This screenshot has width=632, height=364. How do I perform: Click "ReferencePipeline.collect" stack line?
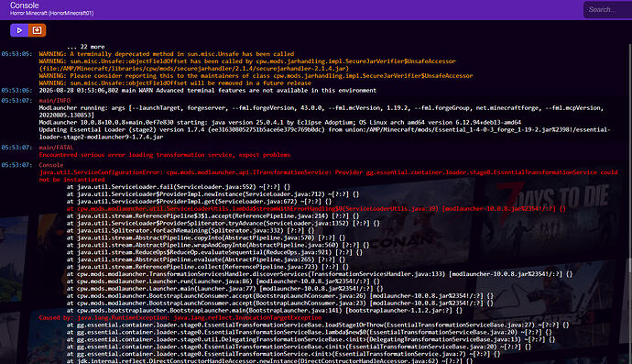[208, 267]
